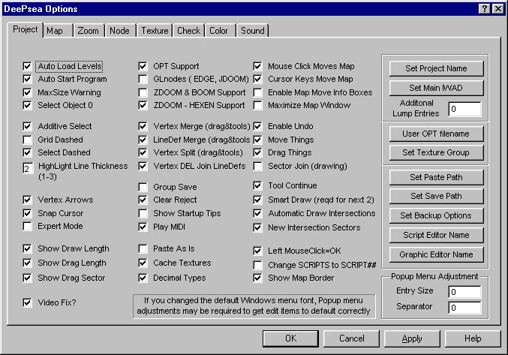Disable the Video Fix? checkbox

pyautogui.click(x=28, y=303)
